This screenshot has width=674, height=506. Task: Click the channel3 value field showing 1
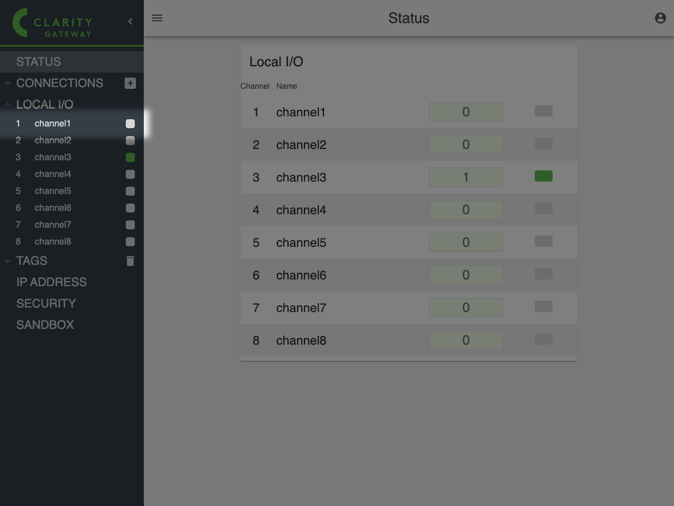click(466, 177)
